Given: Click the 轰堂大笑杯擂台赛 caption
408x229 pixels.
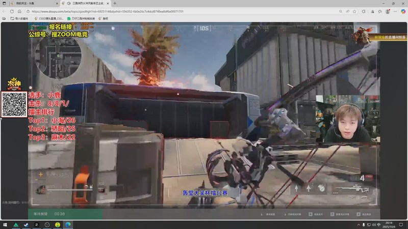Looking at the screenshot, I should coord(205,193).
